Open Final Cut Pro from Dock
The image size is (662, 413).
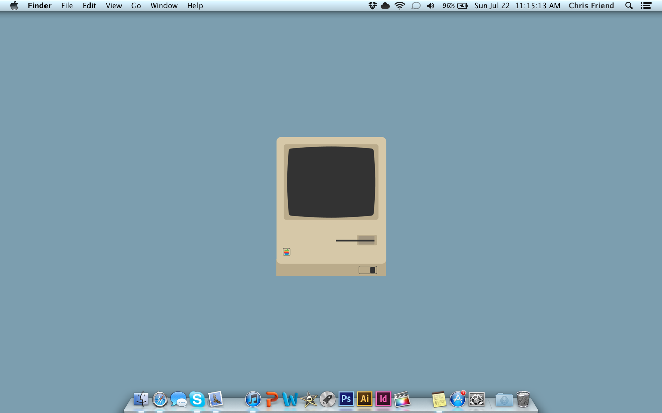tap(402, 399)
